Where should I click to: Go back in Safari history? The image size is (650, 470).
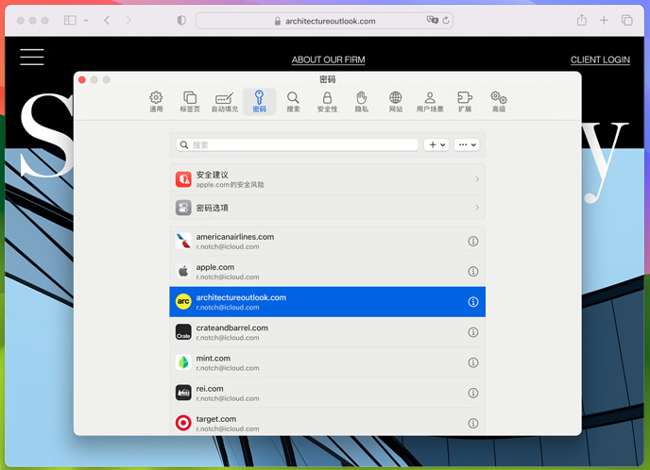click(x=107, y=20)
